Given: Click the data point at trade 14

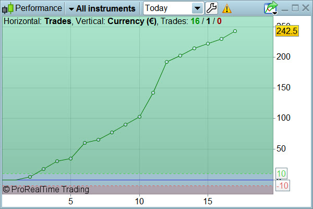Looking at the screenshot, I should pyautogui.click(x=194, y=48).
